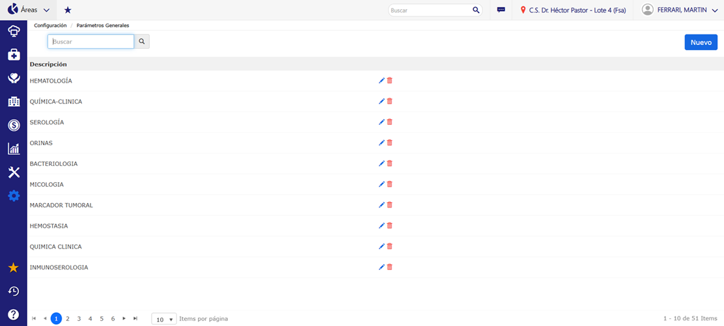Sort by the Descripción column header

coord(48,64)
